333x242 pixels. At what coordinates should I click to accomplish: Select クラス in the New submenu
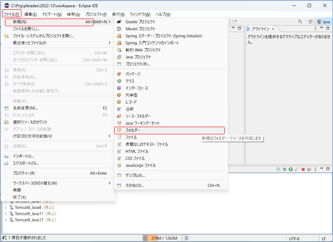171,81
